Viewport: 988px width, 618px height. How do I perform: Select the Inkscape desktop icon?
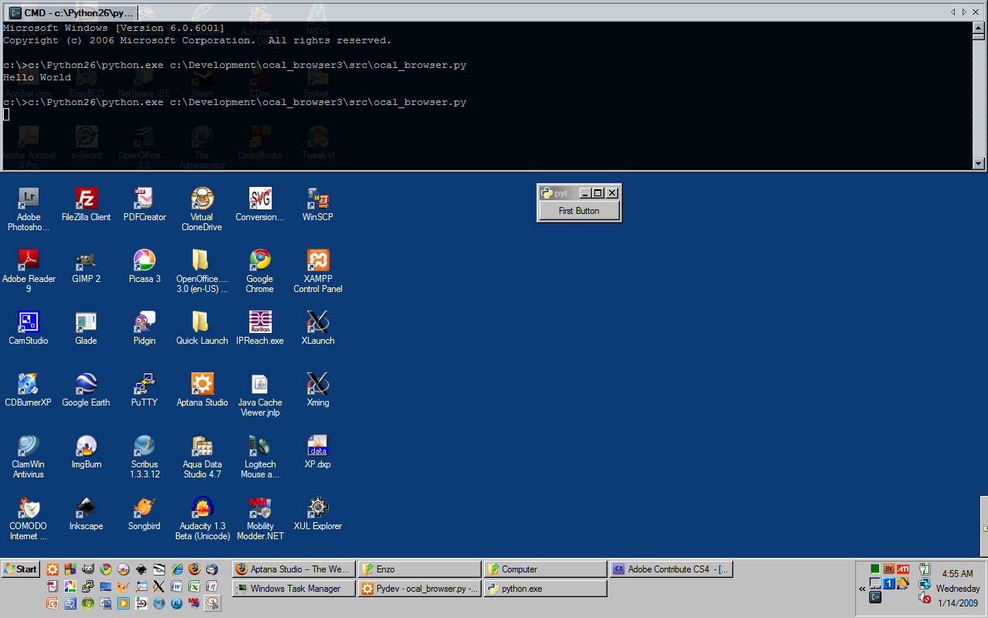(x=86, y=514)
